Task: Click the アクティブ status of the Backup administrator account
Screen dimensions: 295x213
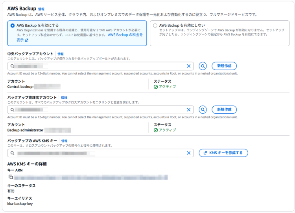Action: pyautogui.click(x=165, y=130)
